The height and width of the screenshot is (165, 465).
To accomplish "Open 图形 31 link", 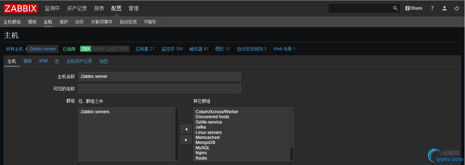I will (223, 49).
